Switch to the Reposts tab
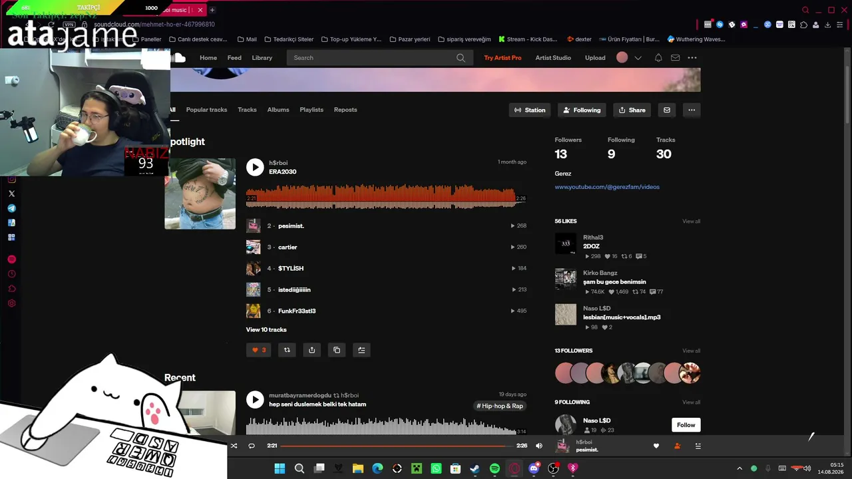The width and height of the screenshot is (852, 479). 345,110
